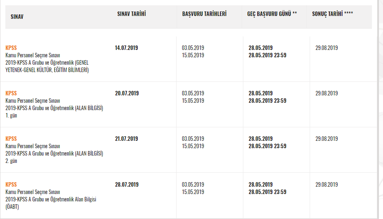
Task: Click the result date in the ÖABT row
Action: click(326, 185)
